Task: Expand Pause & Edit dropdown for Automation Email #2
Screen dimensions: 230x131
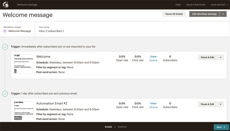Action: [x=220, y=104]
